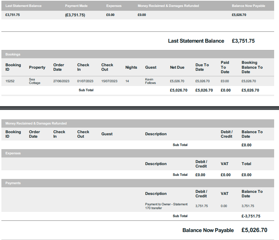Click the Money Reclaimed & Damages Refunded section header bar
This screenshot has height=240, width=279.
coord(138,123)
